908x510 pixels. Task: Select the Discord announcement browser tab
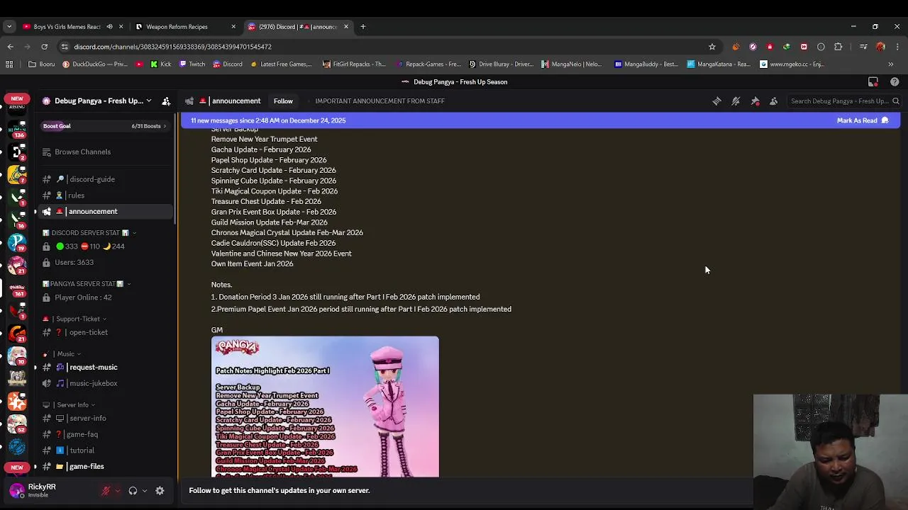pos(297,27)
